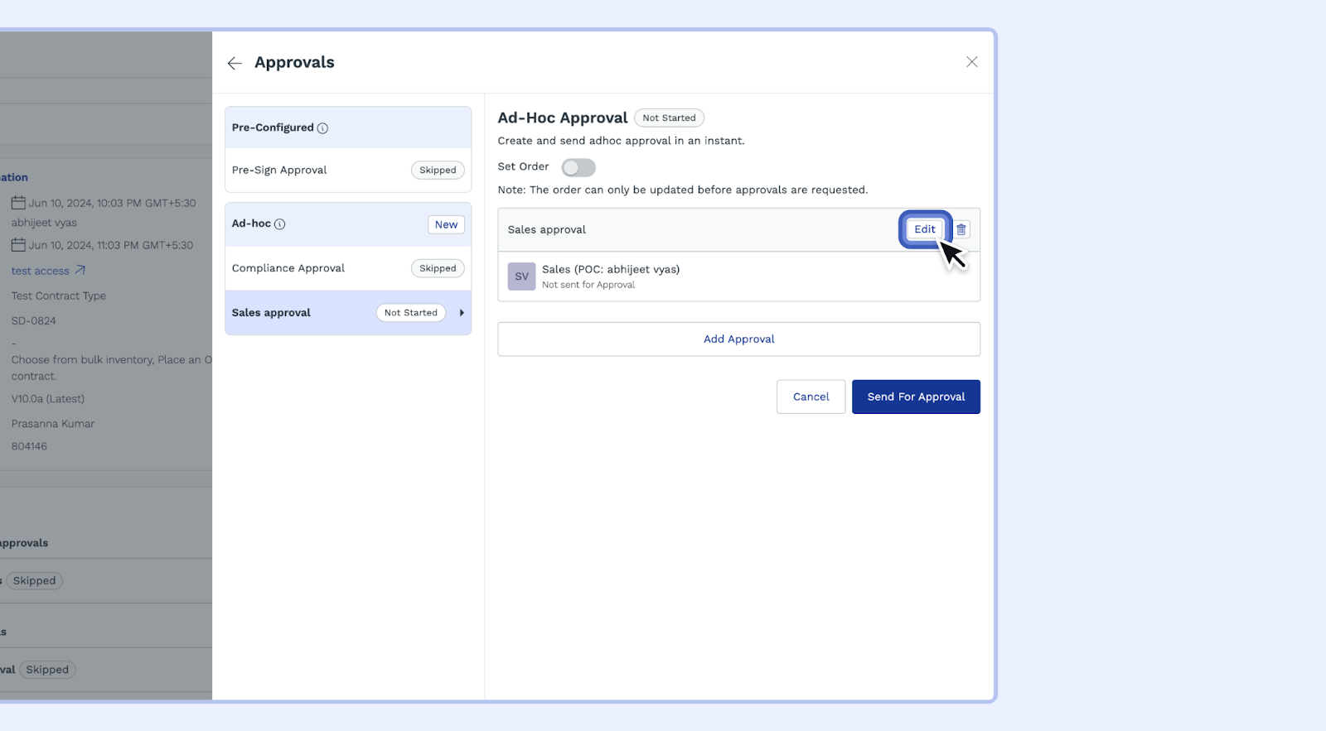Toggle the Set Order switch

578,167
